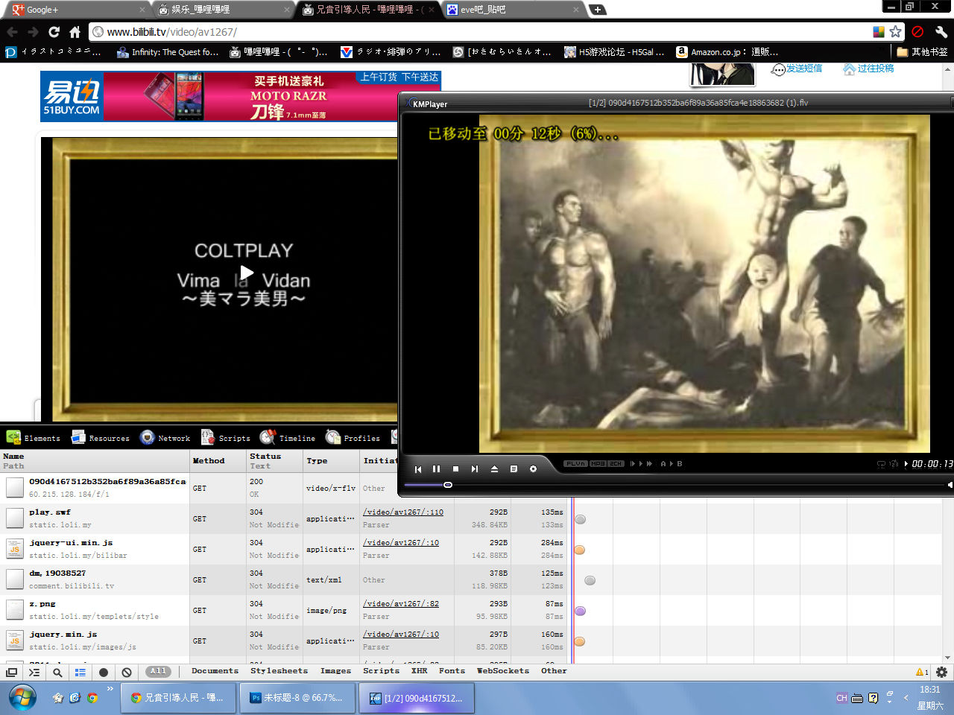The image size is (954, 715).
Task: Open the KMPlayer playlist editor
Action: (514, 468)
